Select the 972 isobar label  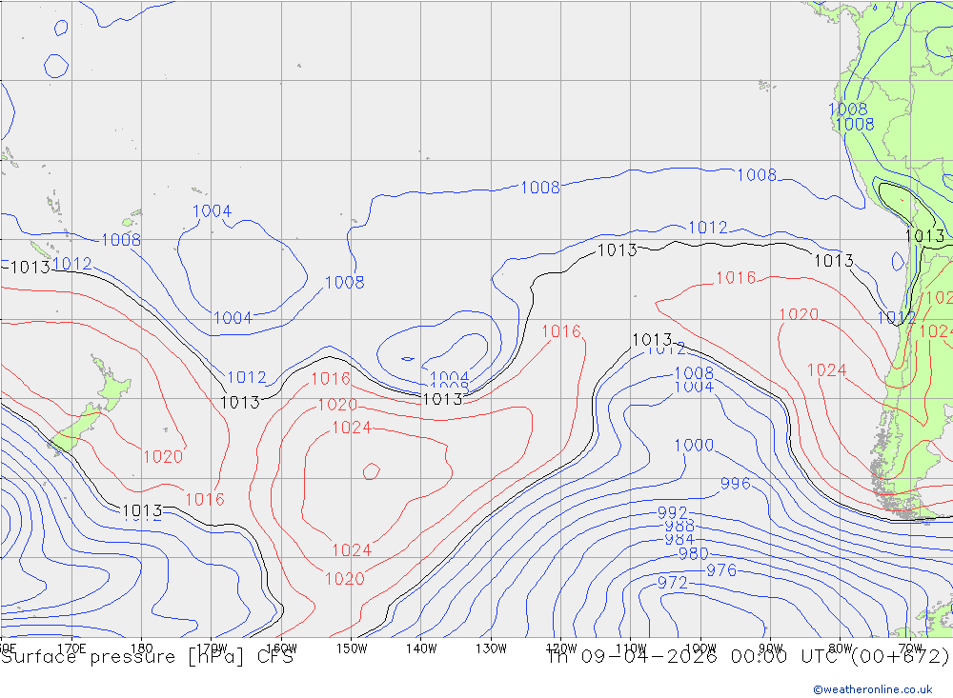672,583
